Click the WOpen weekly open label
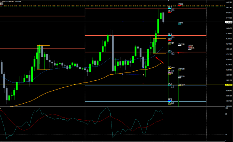Screen dimensions: 233x142 [182, 85]
